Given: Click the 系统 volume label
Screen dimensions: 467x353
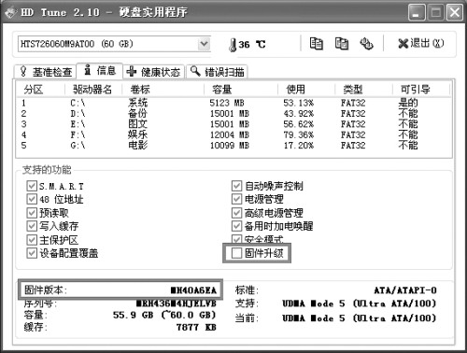Looking at the screenshot, I should 138,103.
